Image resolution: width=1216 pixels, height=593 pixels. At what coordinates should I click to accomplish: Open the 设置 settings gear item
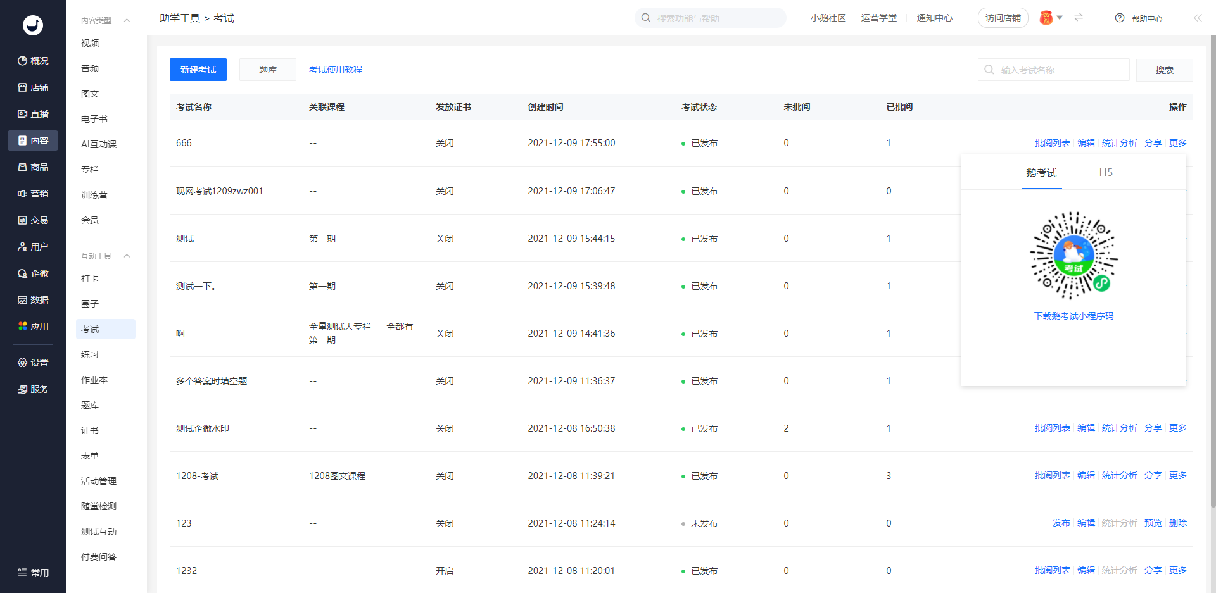33,363
